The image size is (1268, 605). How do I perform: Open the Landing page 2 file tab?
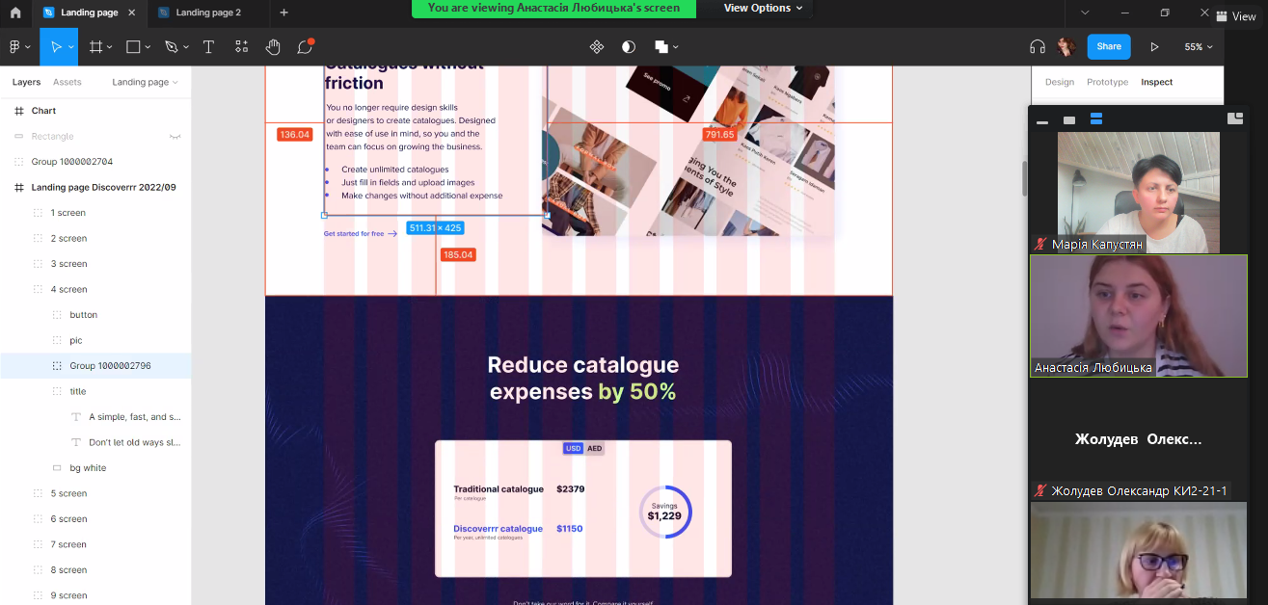coord(208,13)
